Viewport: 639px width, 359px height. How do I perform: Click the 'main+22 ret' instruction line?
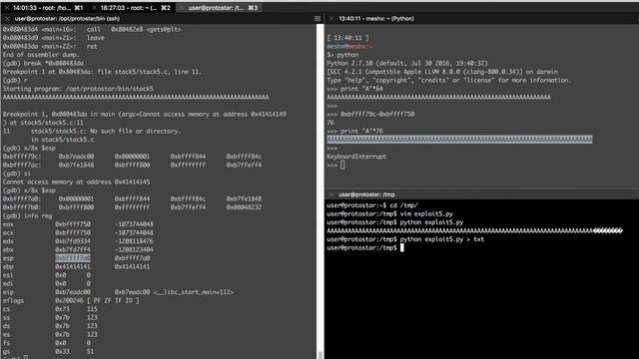[x=50, y=47]
